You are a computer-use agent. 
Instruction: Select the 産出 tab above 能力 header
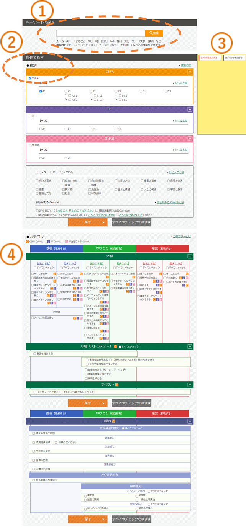(x=163, y=413)
